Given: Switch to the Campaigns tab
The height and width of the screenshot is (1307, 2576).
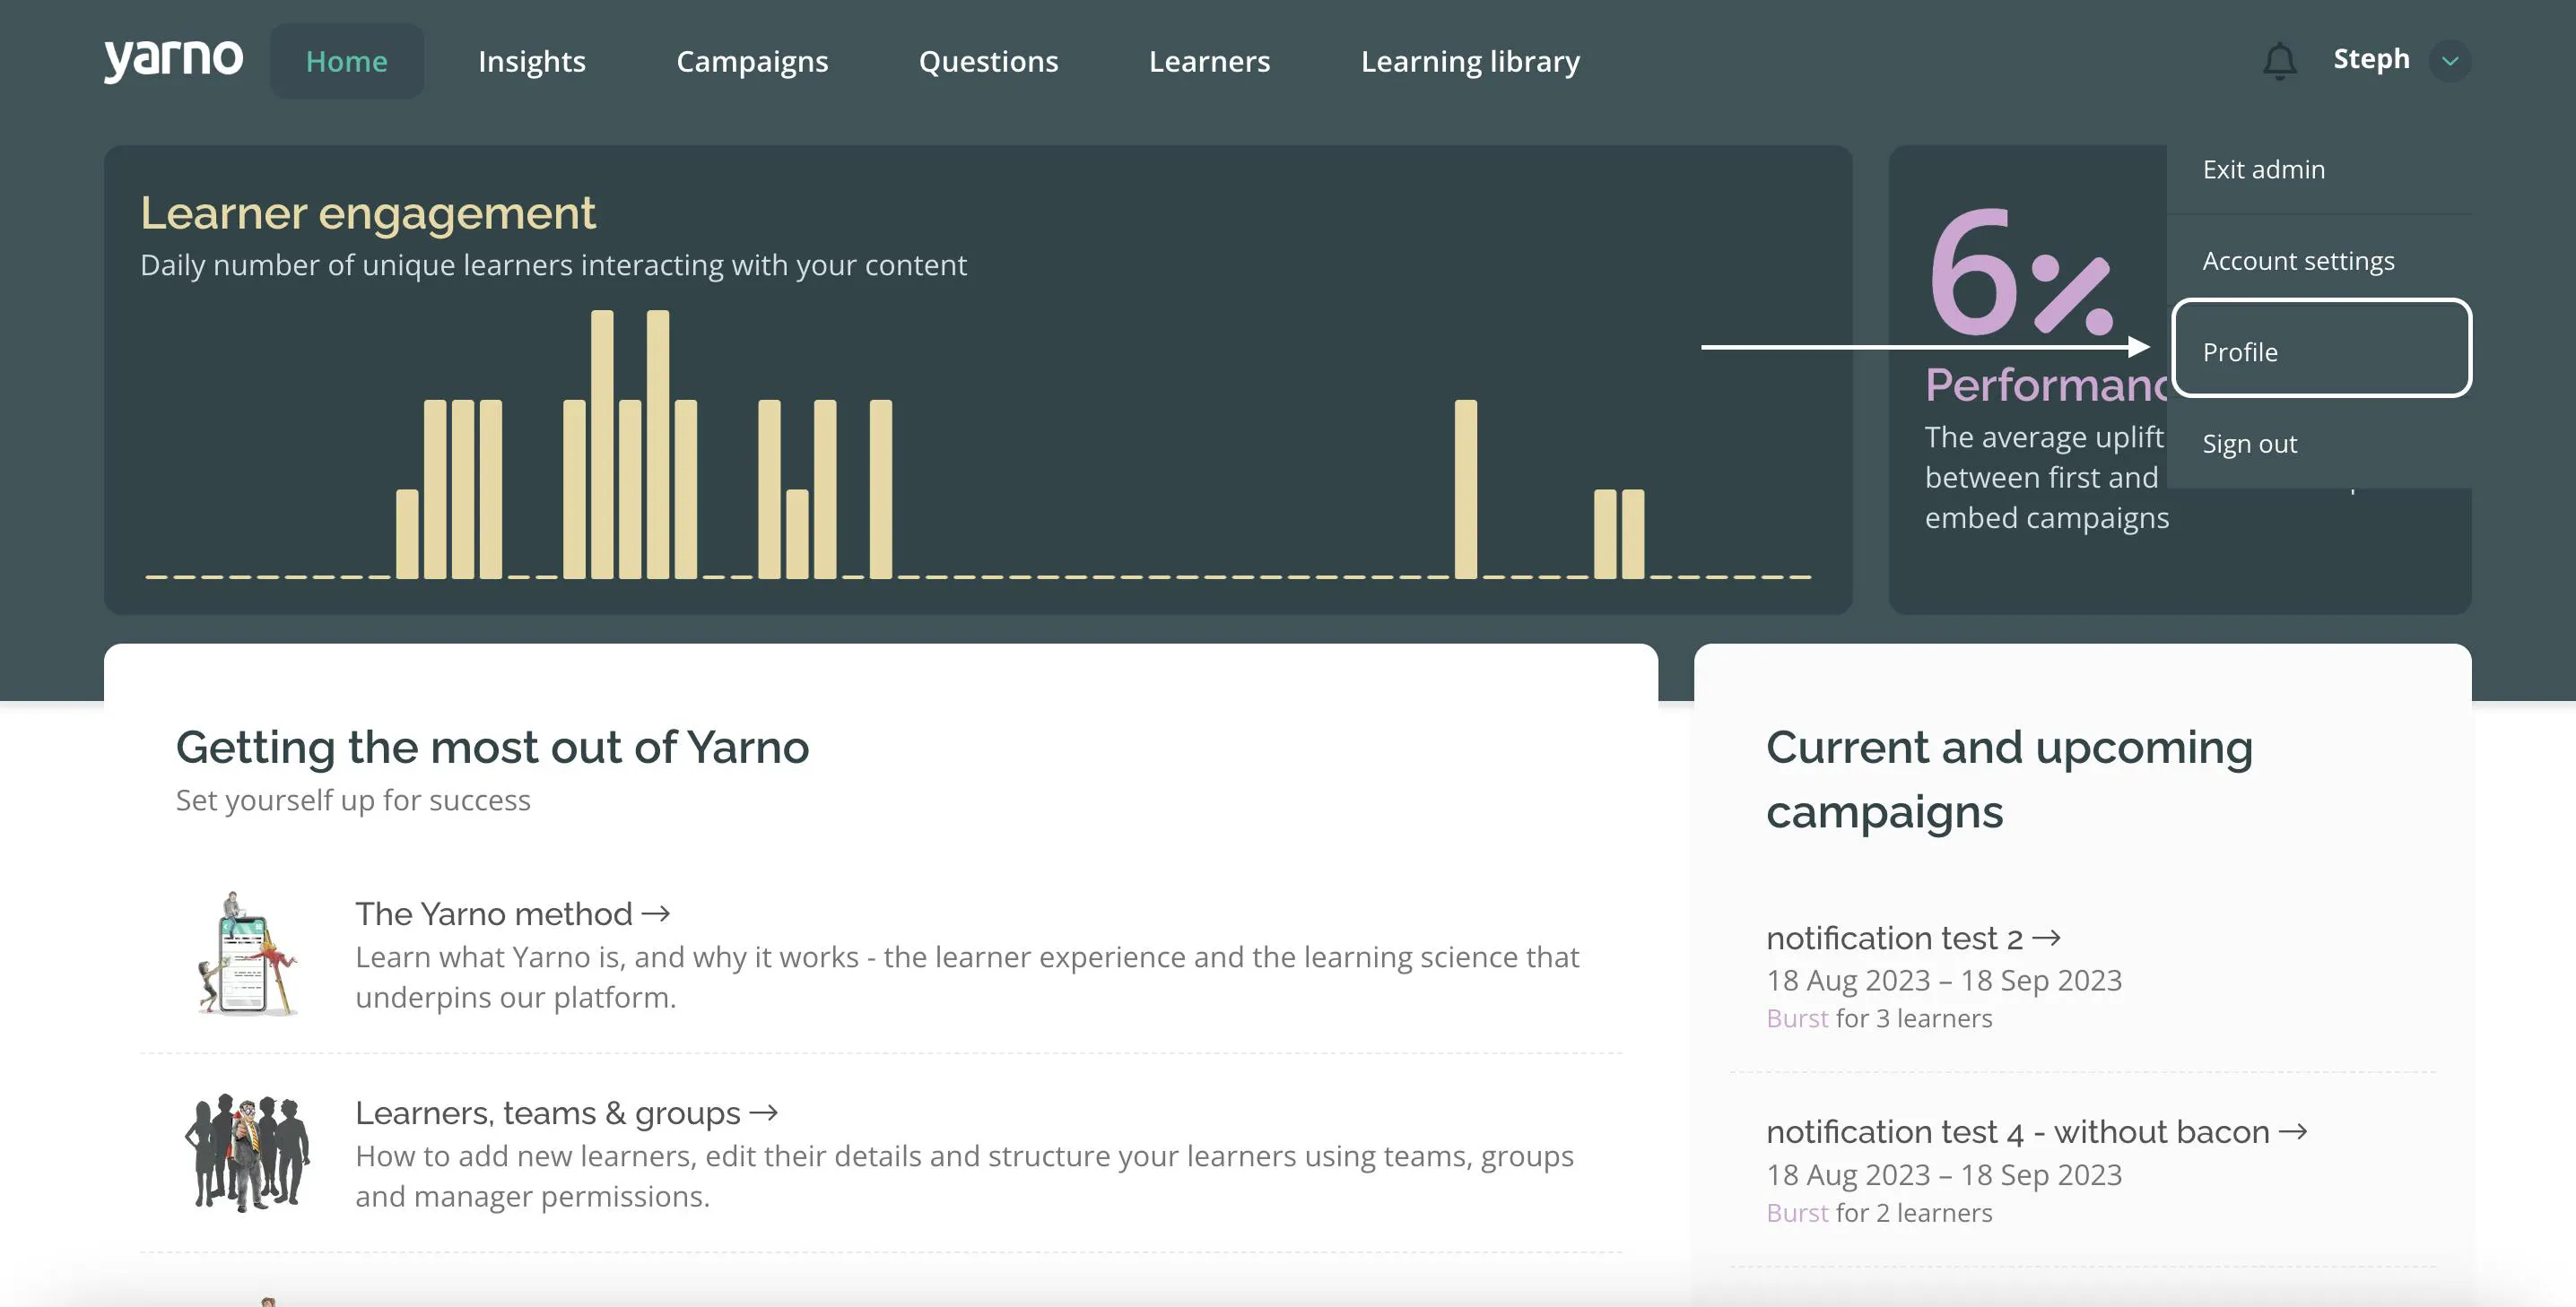Looking at the screenshot, I should point(752,61).
